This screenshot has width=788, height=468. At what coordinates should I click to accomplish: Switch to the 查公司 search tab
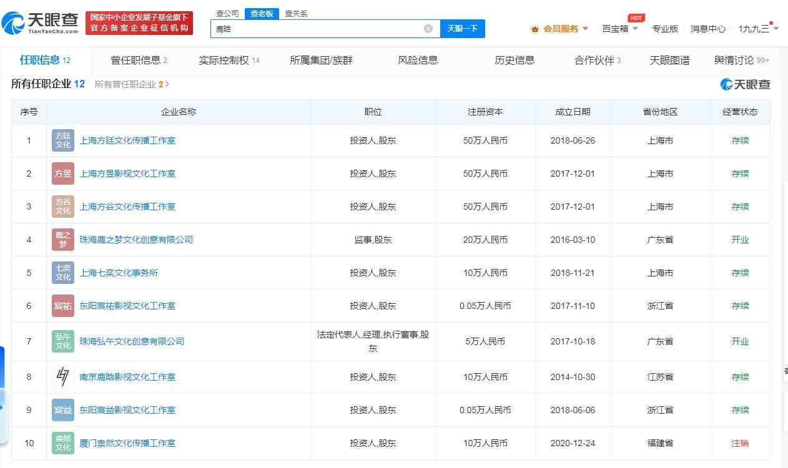227,13
